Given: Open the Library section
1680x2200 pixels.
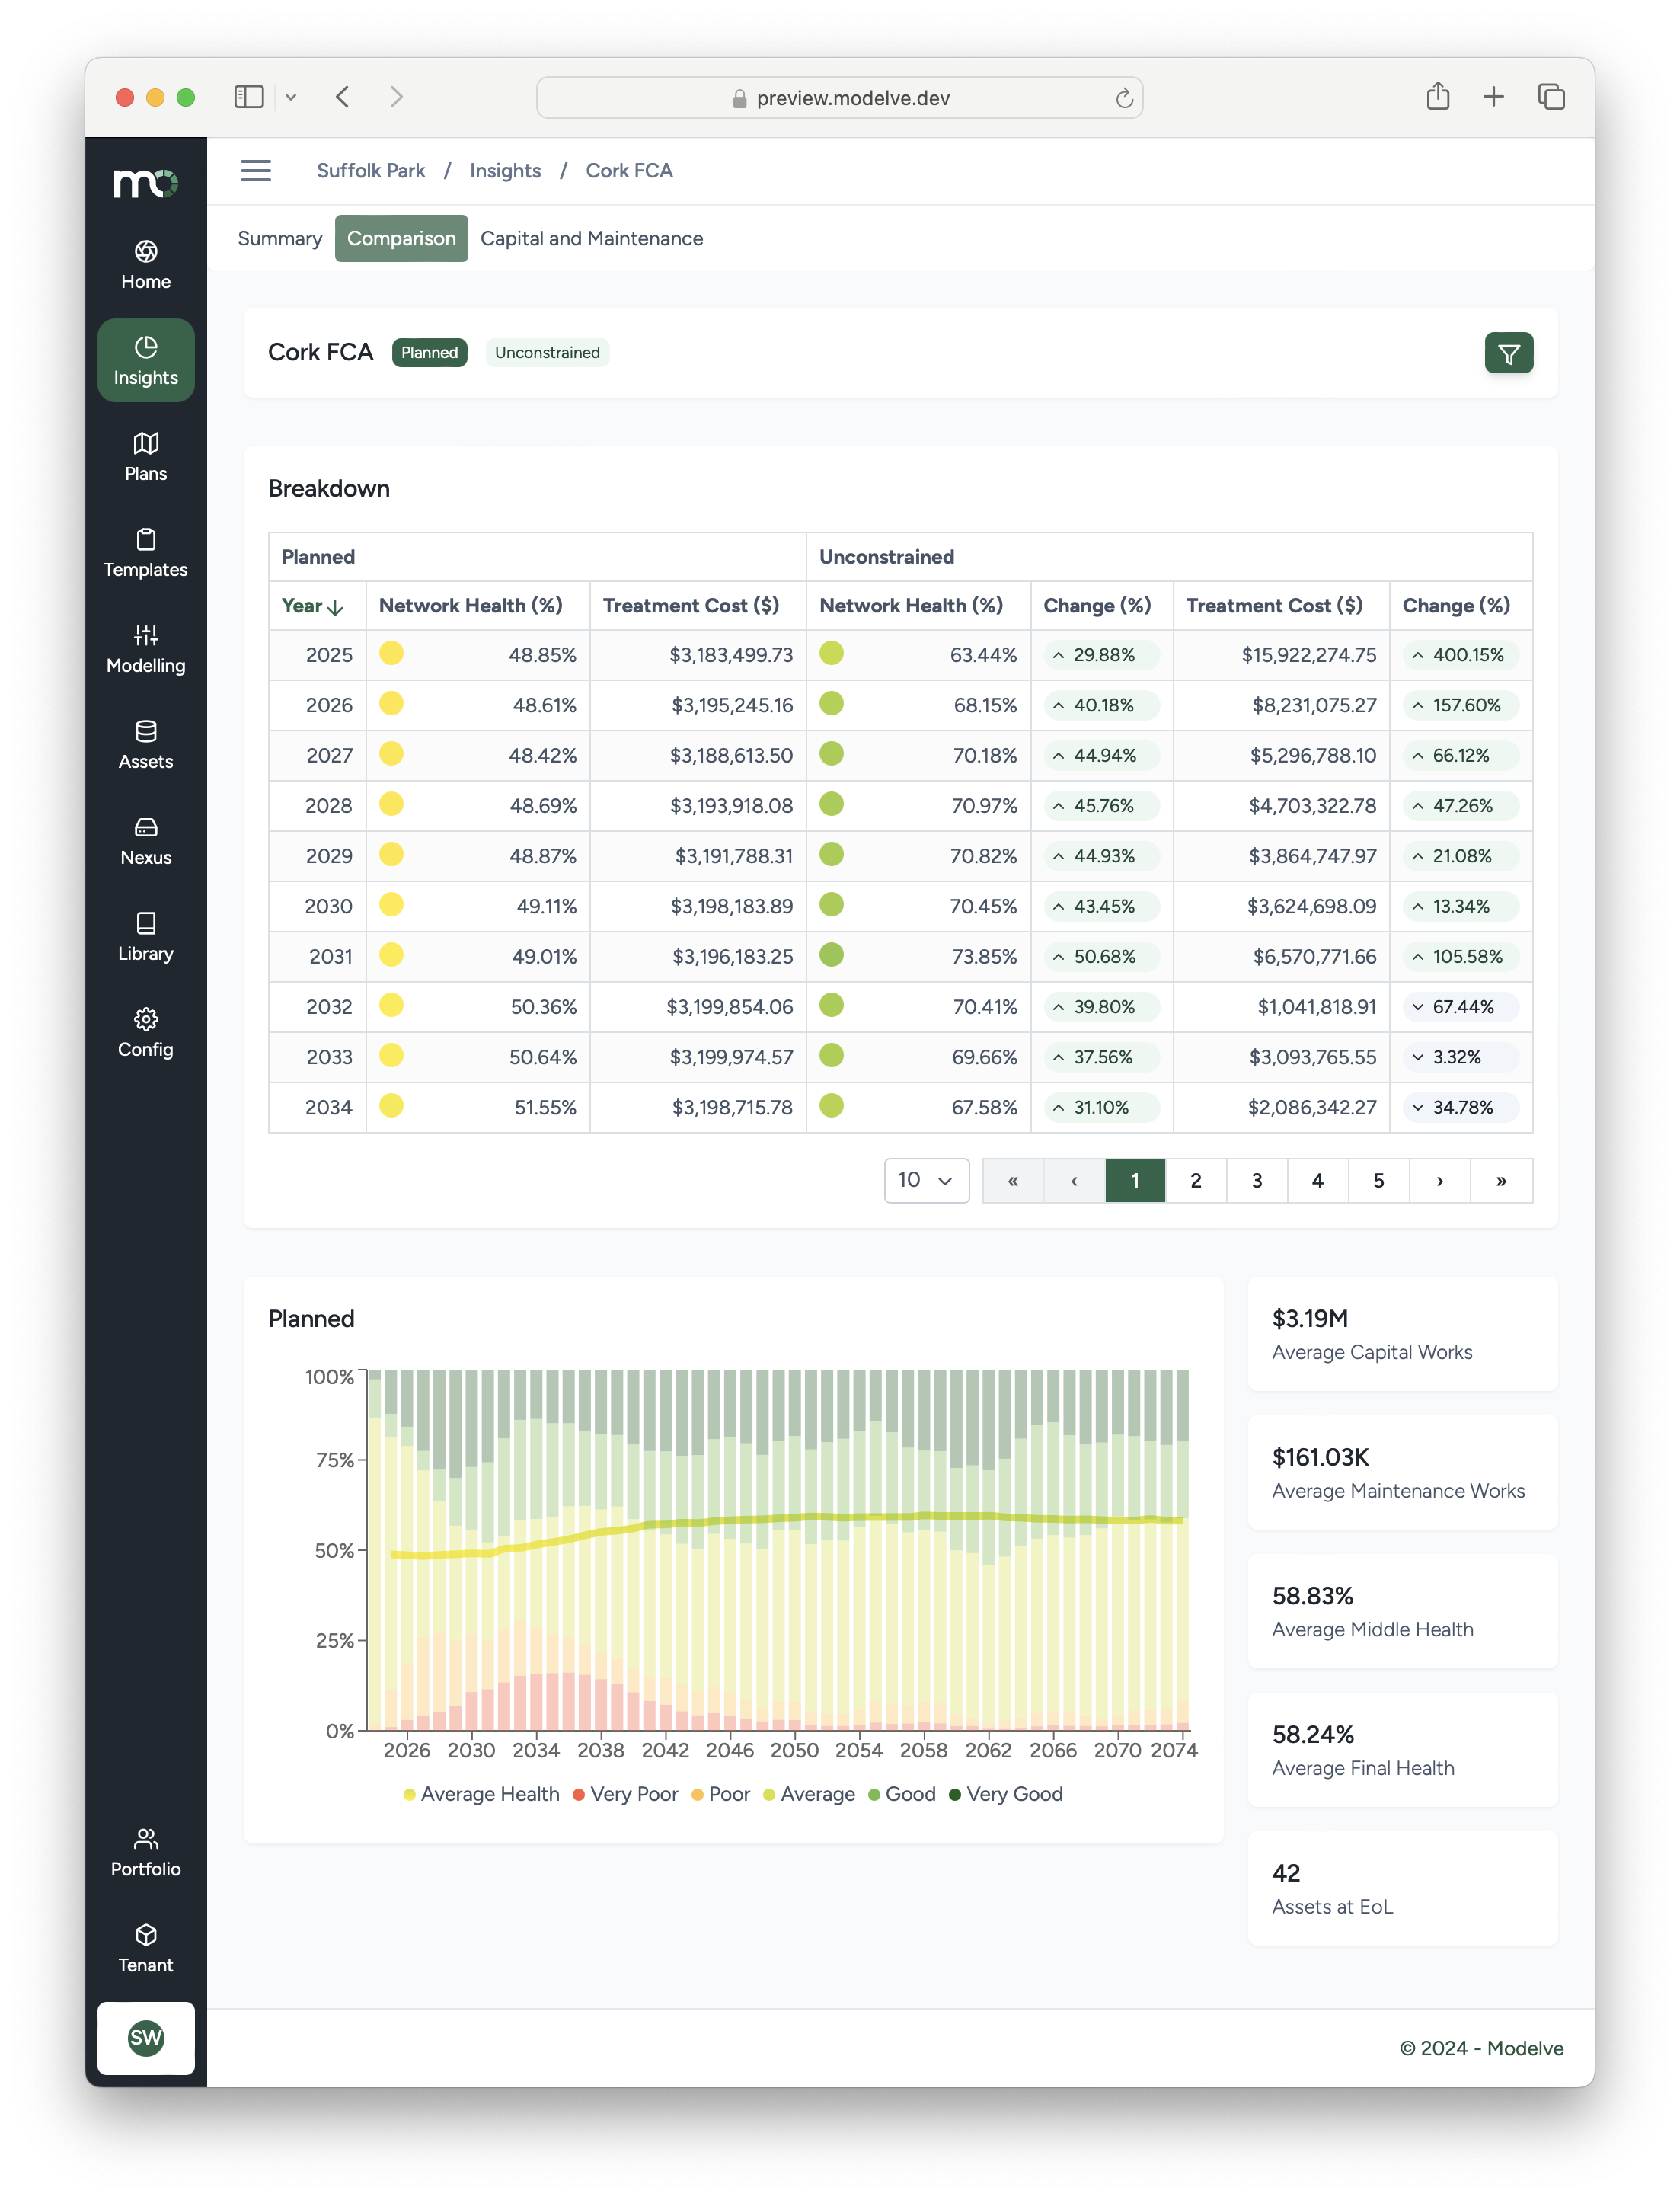Looking at the screenshot, I should pos(145,934).
